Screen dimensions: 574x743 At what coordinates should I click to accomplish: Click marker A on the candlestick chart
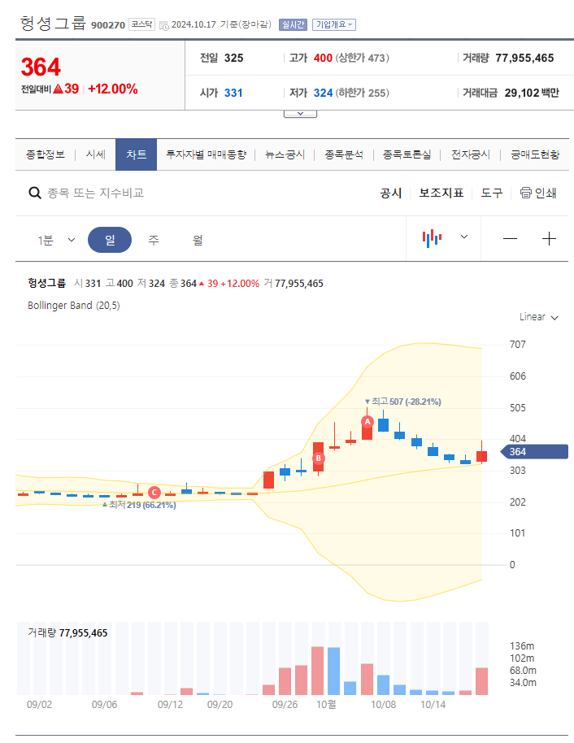[x=367, y=422]
